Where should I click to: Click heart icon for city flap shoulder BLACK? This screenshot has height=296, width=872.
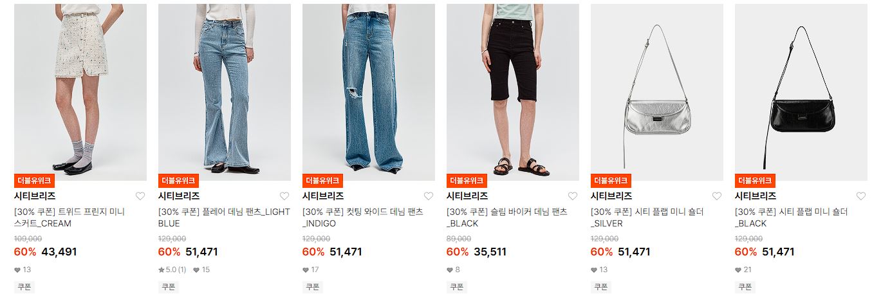point(861,196)
